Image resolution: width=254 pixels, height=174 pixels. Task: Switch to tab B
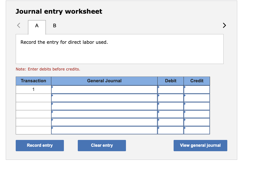(x=54, y=25)
